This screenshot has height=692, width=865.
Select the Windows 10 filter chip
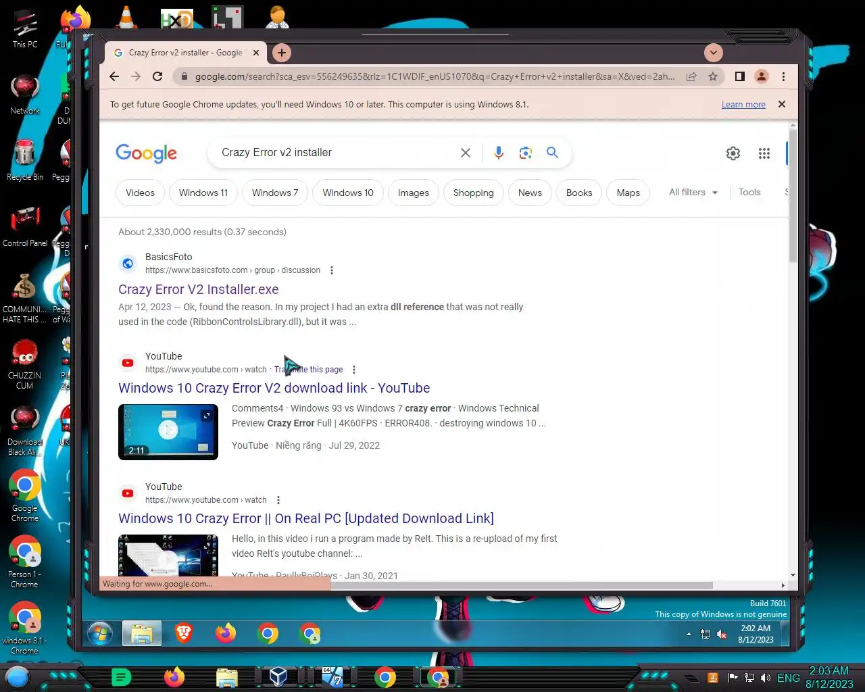(348, 193)
